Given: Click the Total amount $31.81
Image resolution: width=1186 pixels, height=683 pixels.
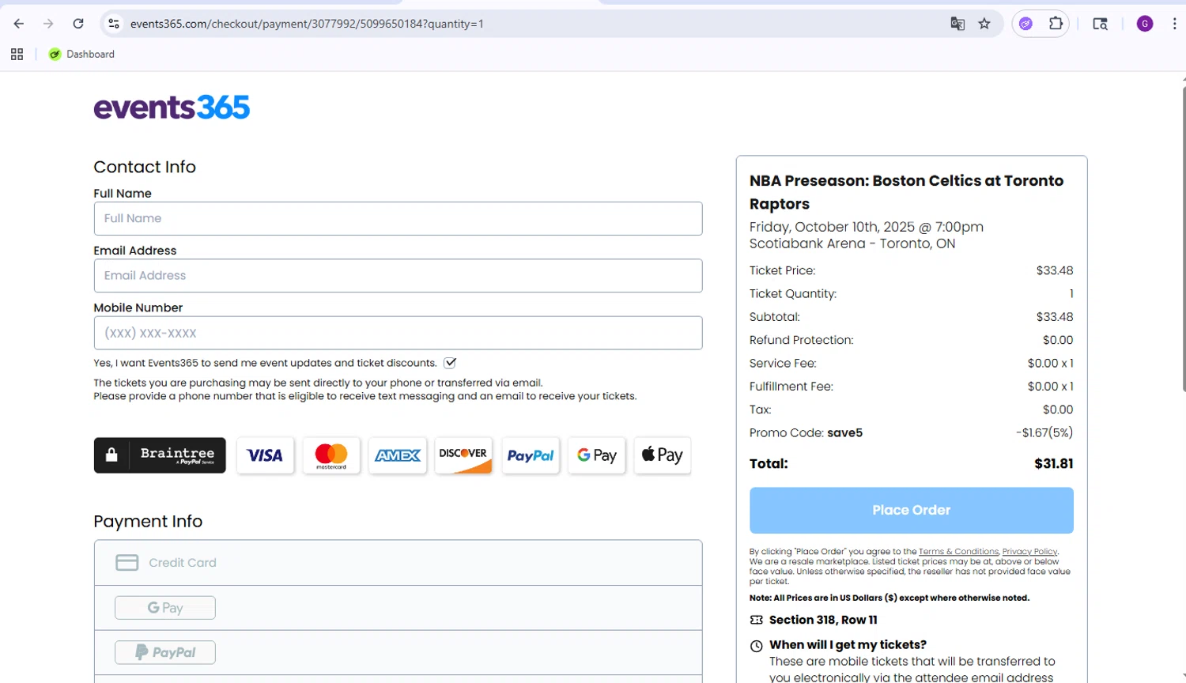Looking at the screenshot, I should coord(1054,464).
